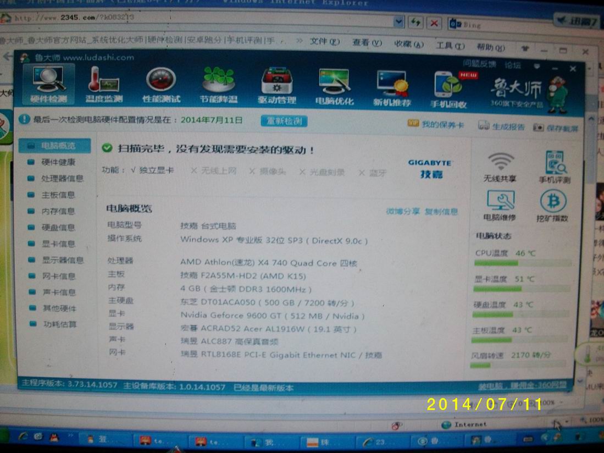Open 手机回收 phone recycling

point(449,90)
